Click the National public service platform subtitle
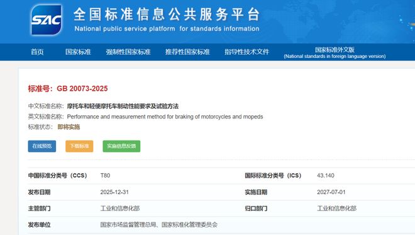 pos(167,28)
